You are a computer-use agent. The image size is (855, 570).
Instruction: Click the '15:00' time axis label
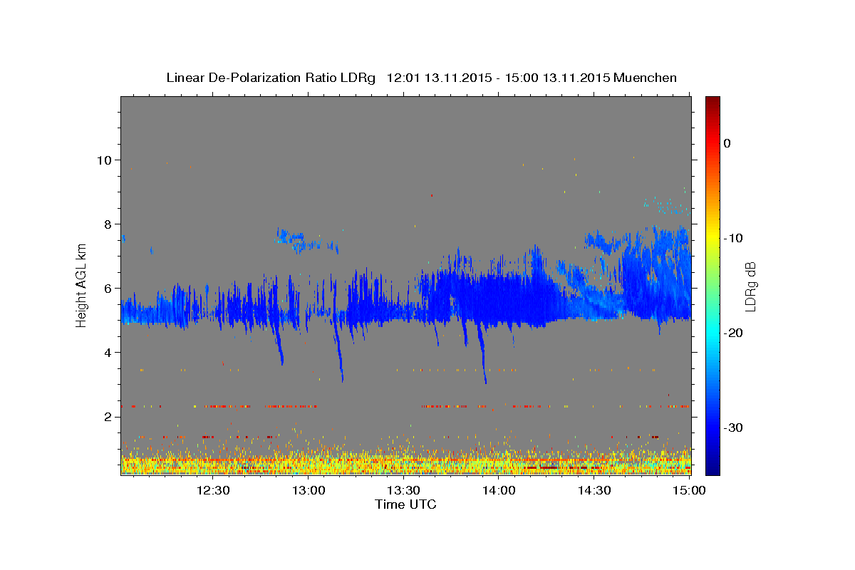(690, 490)
